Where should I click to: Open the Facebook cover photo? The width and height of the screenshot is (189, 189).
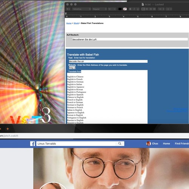[x=111, y=169]
